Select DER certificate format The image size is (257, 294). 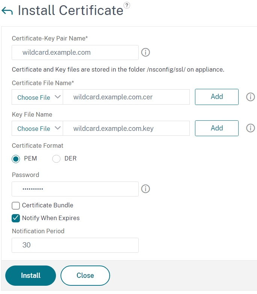(56, 159)
